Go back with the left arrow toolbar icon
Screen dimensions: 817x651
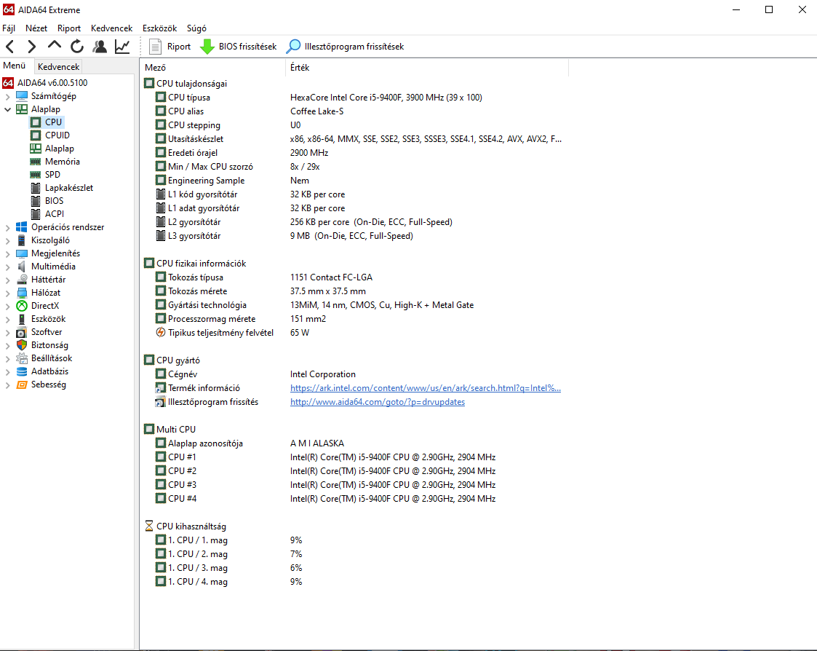(10, 47)
